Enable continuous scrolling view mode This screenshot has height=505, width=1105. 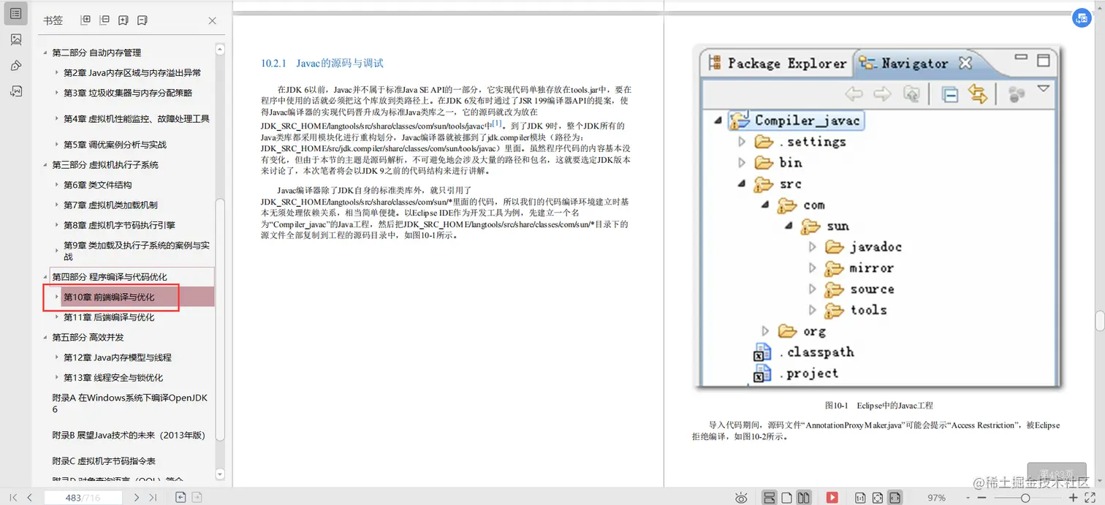point(769,498)
